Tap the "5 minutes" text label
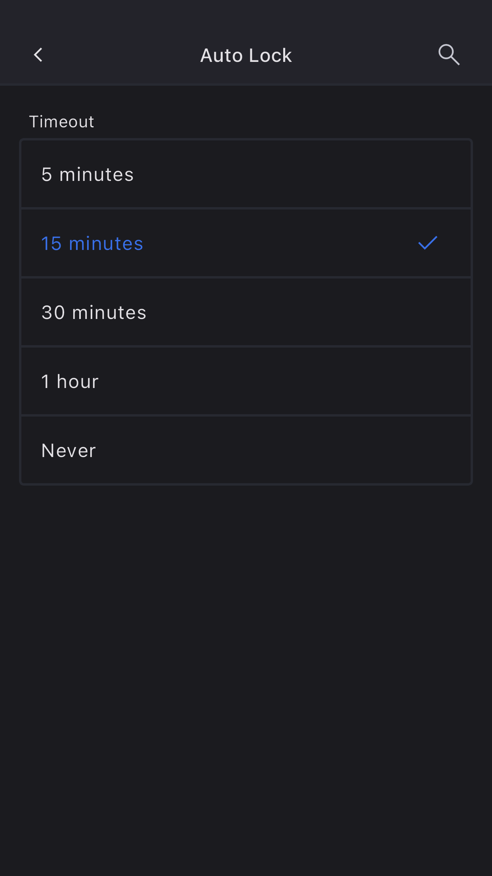This screenshot has height=876, width=492. point(88,175)
